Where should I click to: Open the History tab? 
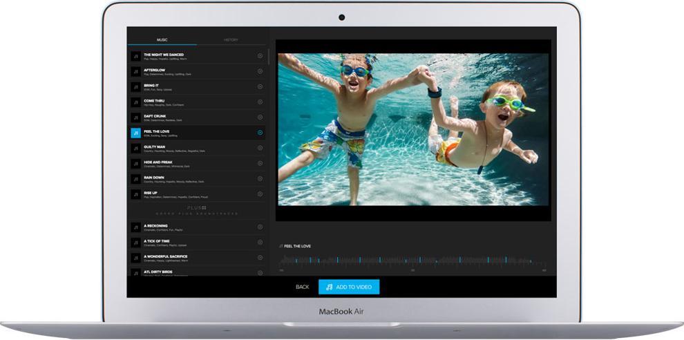231,39
